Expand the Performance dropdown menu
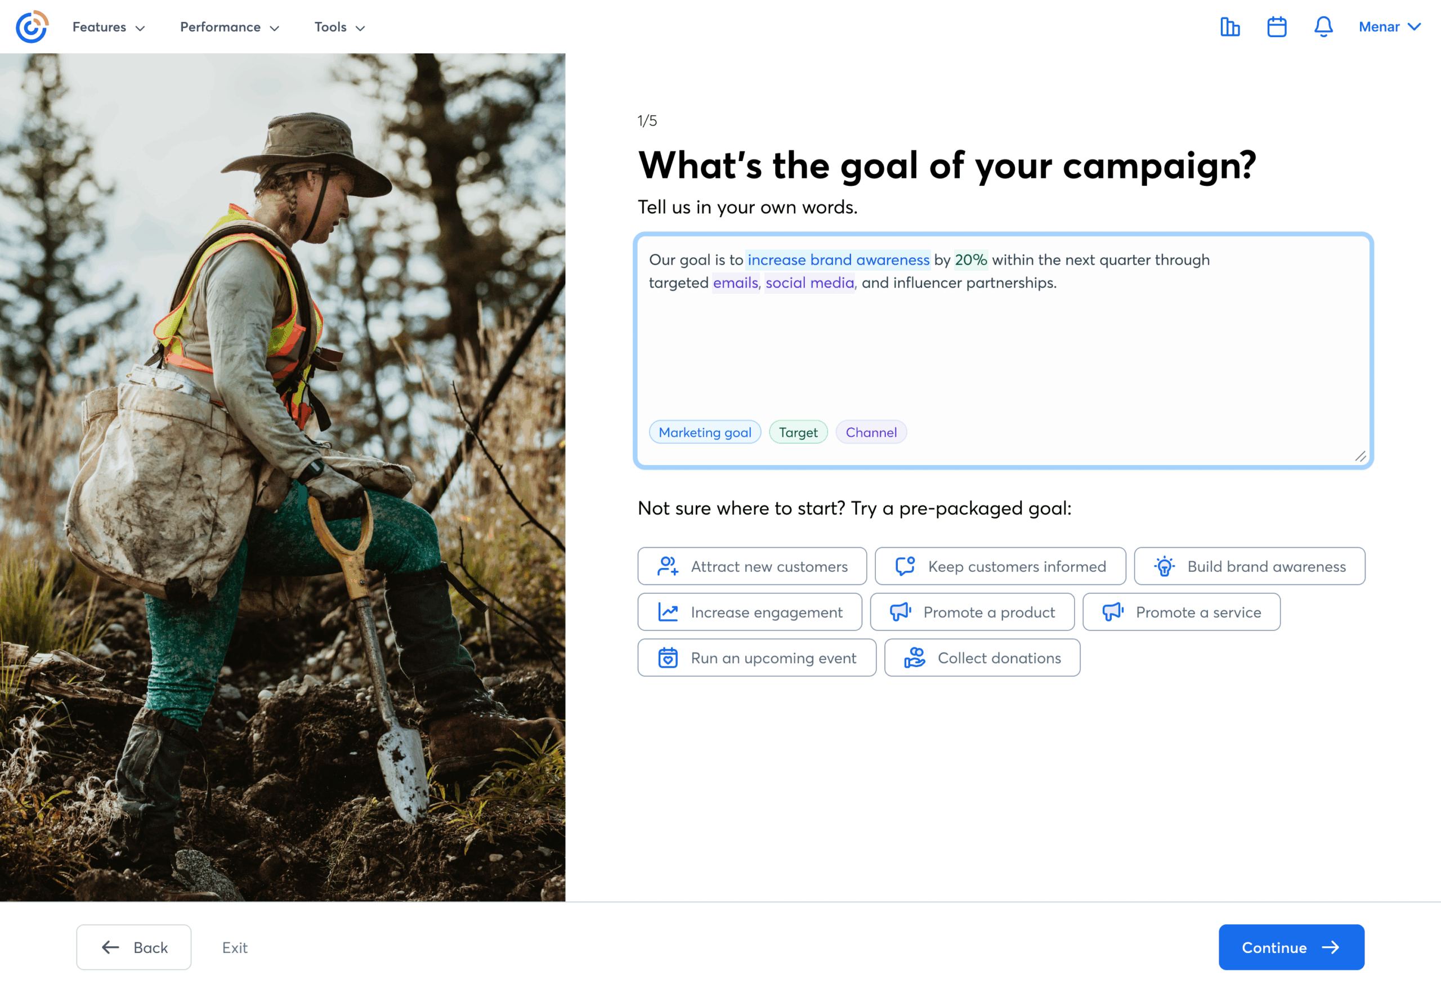The width and height of the screenshot is (1441, 993). pos(229,27)
